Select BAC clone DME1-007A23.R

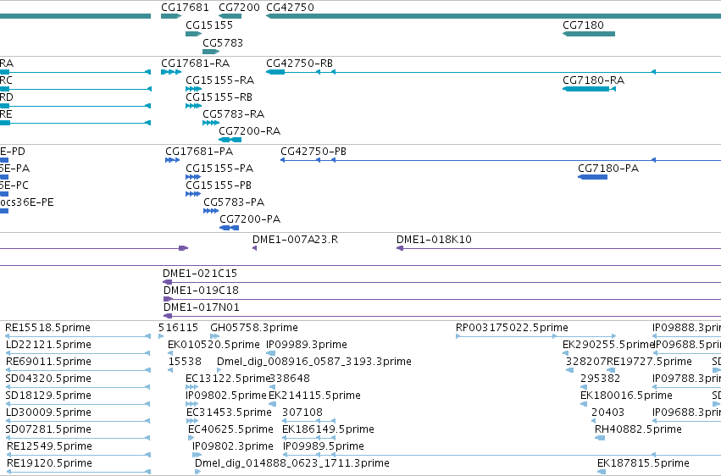(x=295, y=240)
